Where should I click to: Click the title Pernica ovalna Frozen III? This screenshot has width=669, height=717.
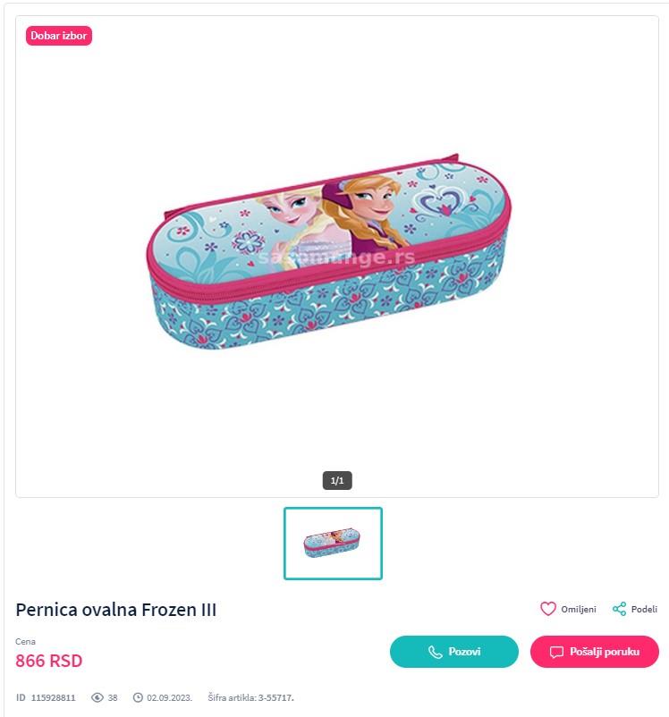tap(115, 610)
